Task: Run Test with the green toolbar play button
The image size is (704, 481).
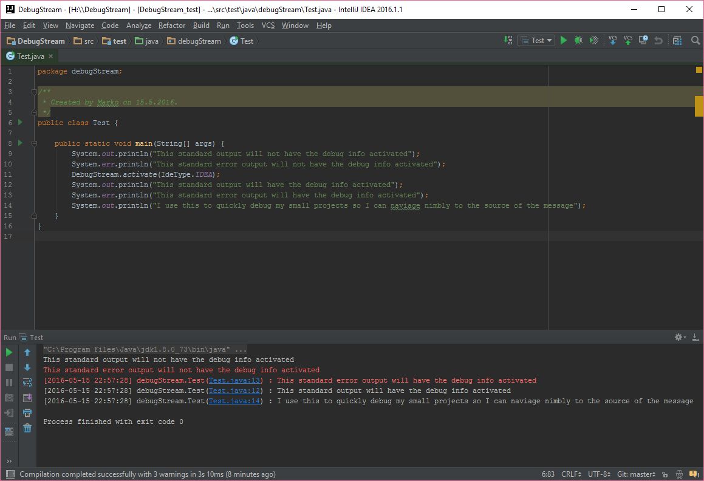Action: [x=564, y=41]
